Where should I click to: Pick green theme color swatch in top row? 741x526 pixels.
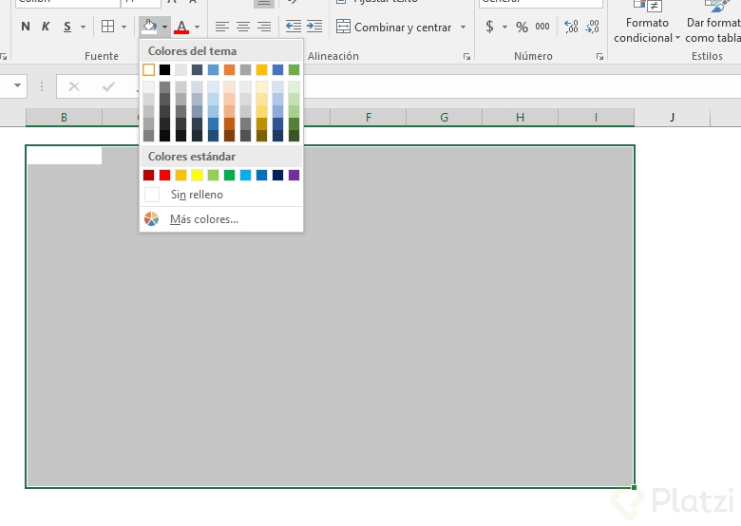click(294, 70)
